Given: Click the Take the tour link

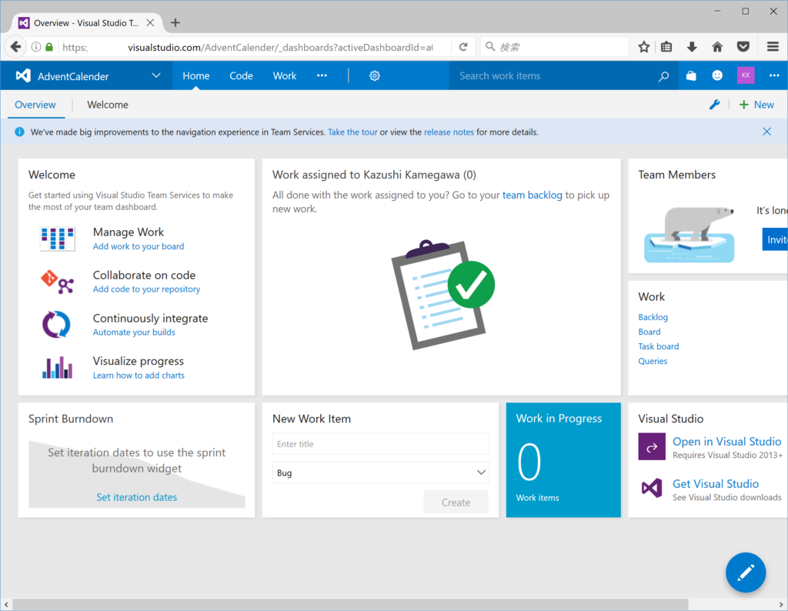Looking at the screenshot, I should [x=352, y=132].
